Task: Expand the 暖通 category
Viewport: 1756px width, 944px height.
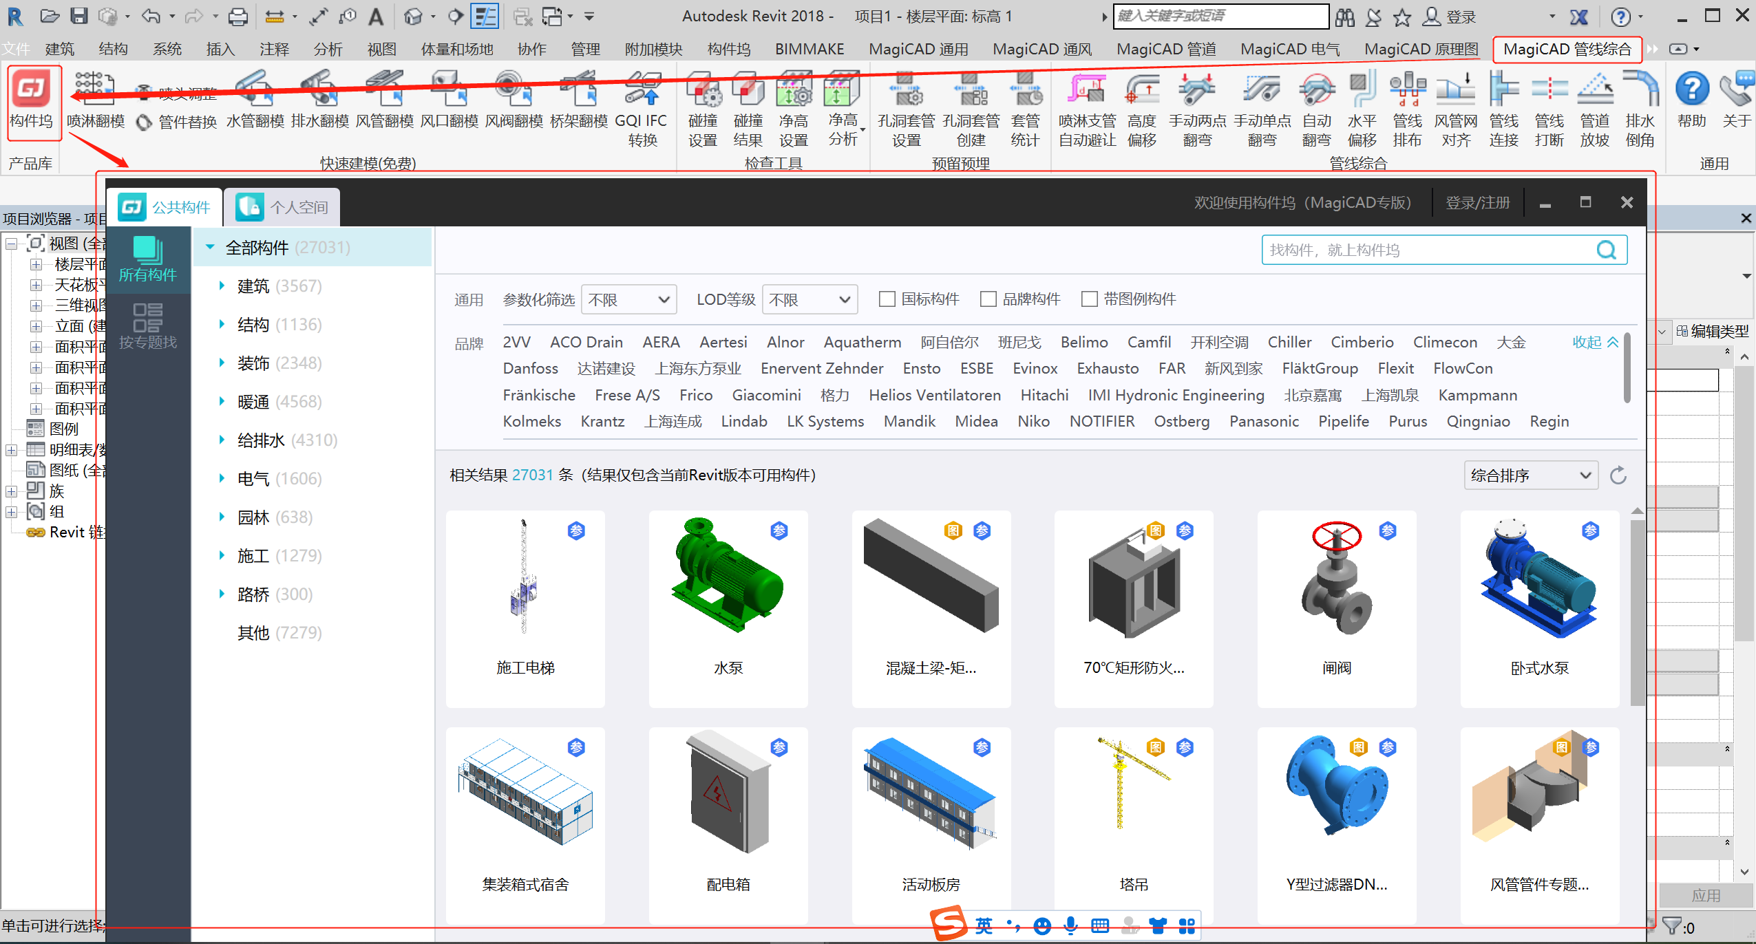Action: coord(222,401)
